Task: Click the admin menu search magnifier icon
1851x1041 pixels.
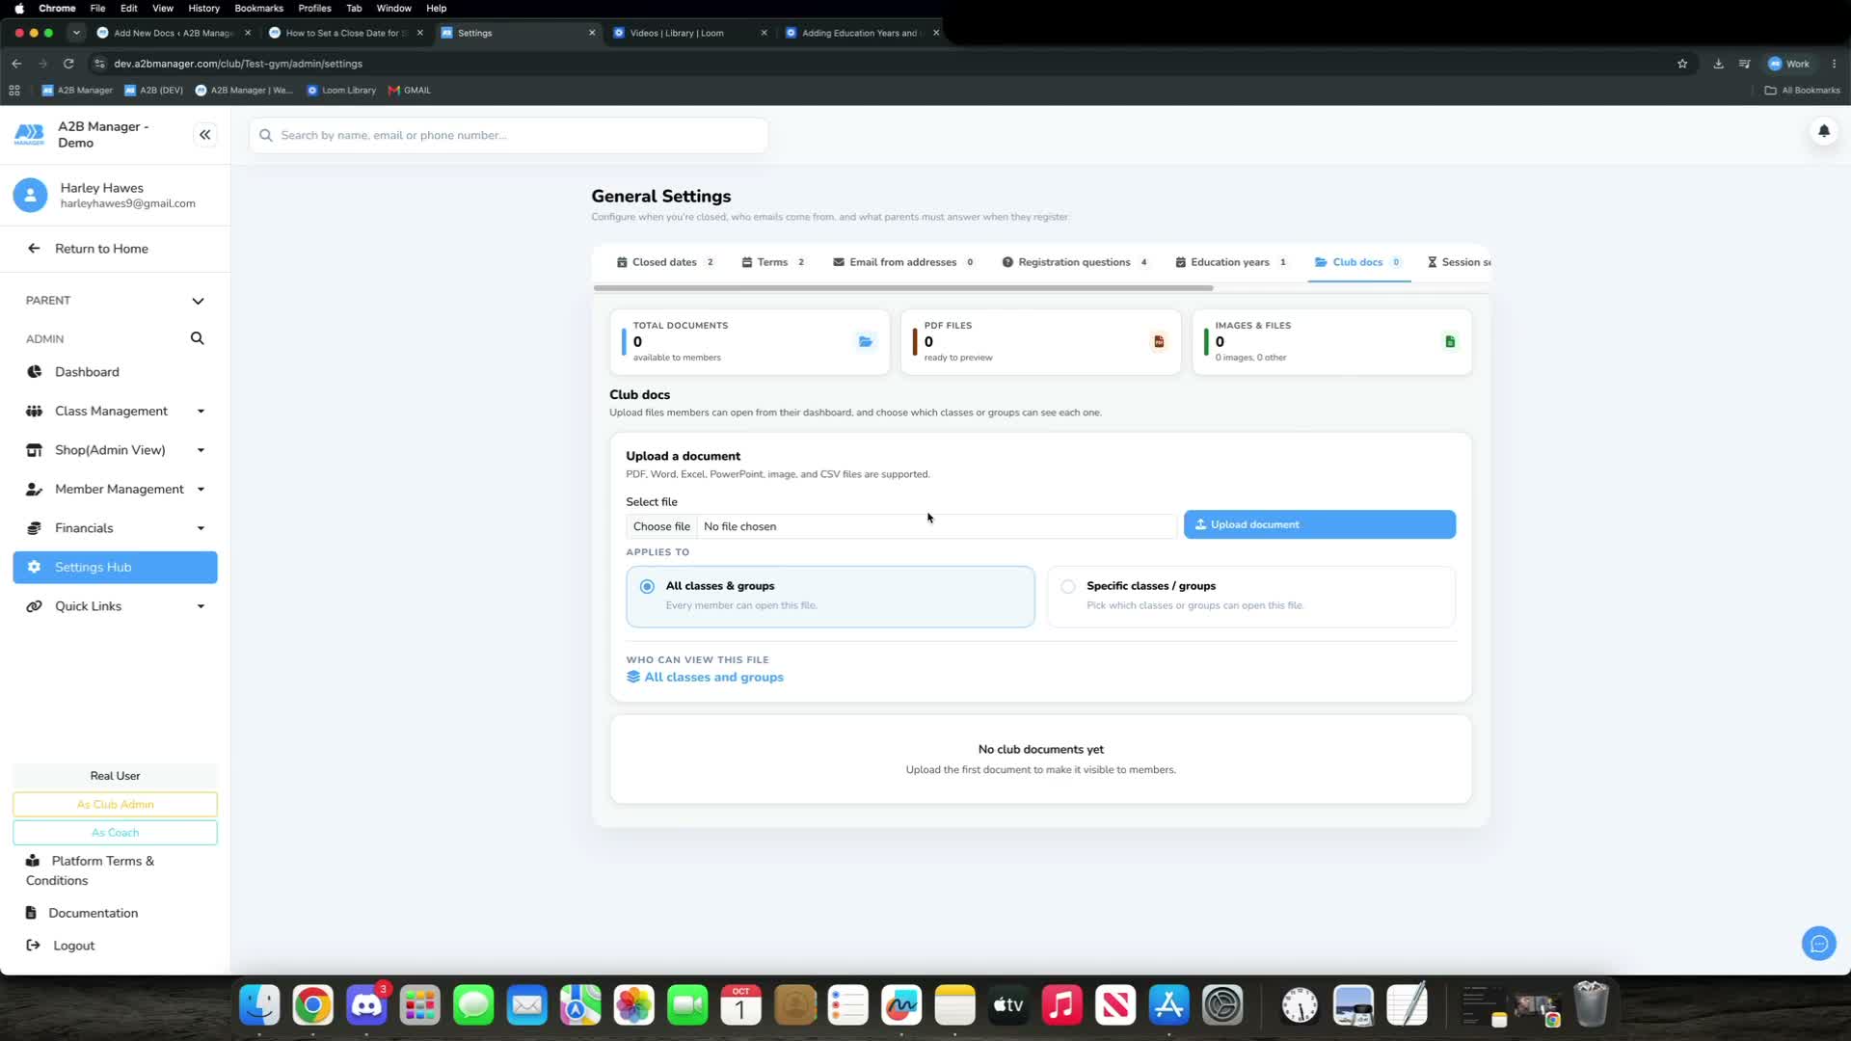Action: [x=197, y=338]
